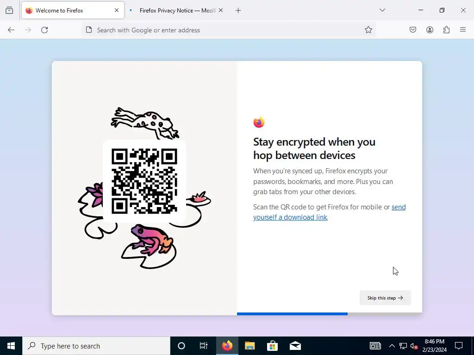The image size is (474, 355).
Task: Open the clock showing 8:46 PM
Action: [x=434, y=346]
